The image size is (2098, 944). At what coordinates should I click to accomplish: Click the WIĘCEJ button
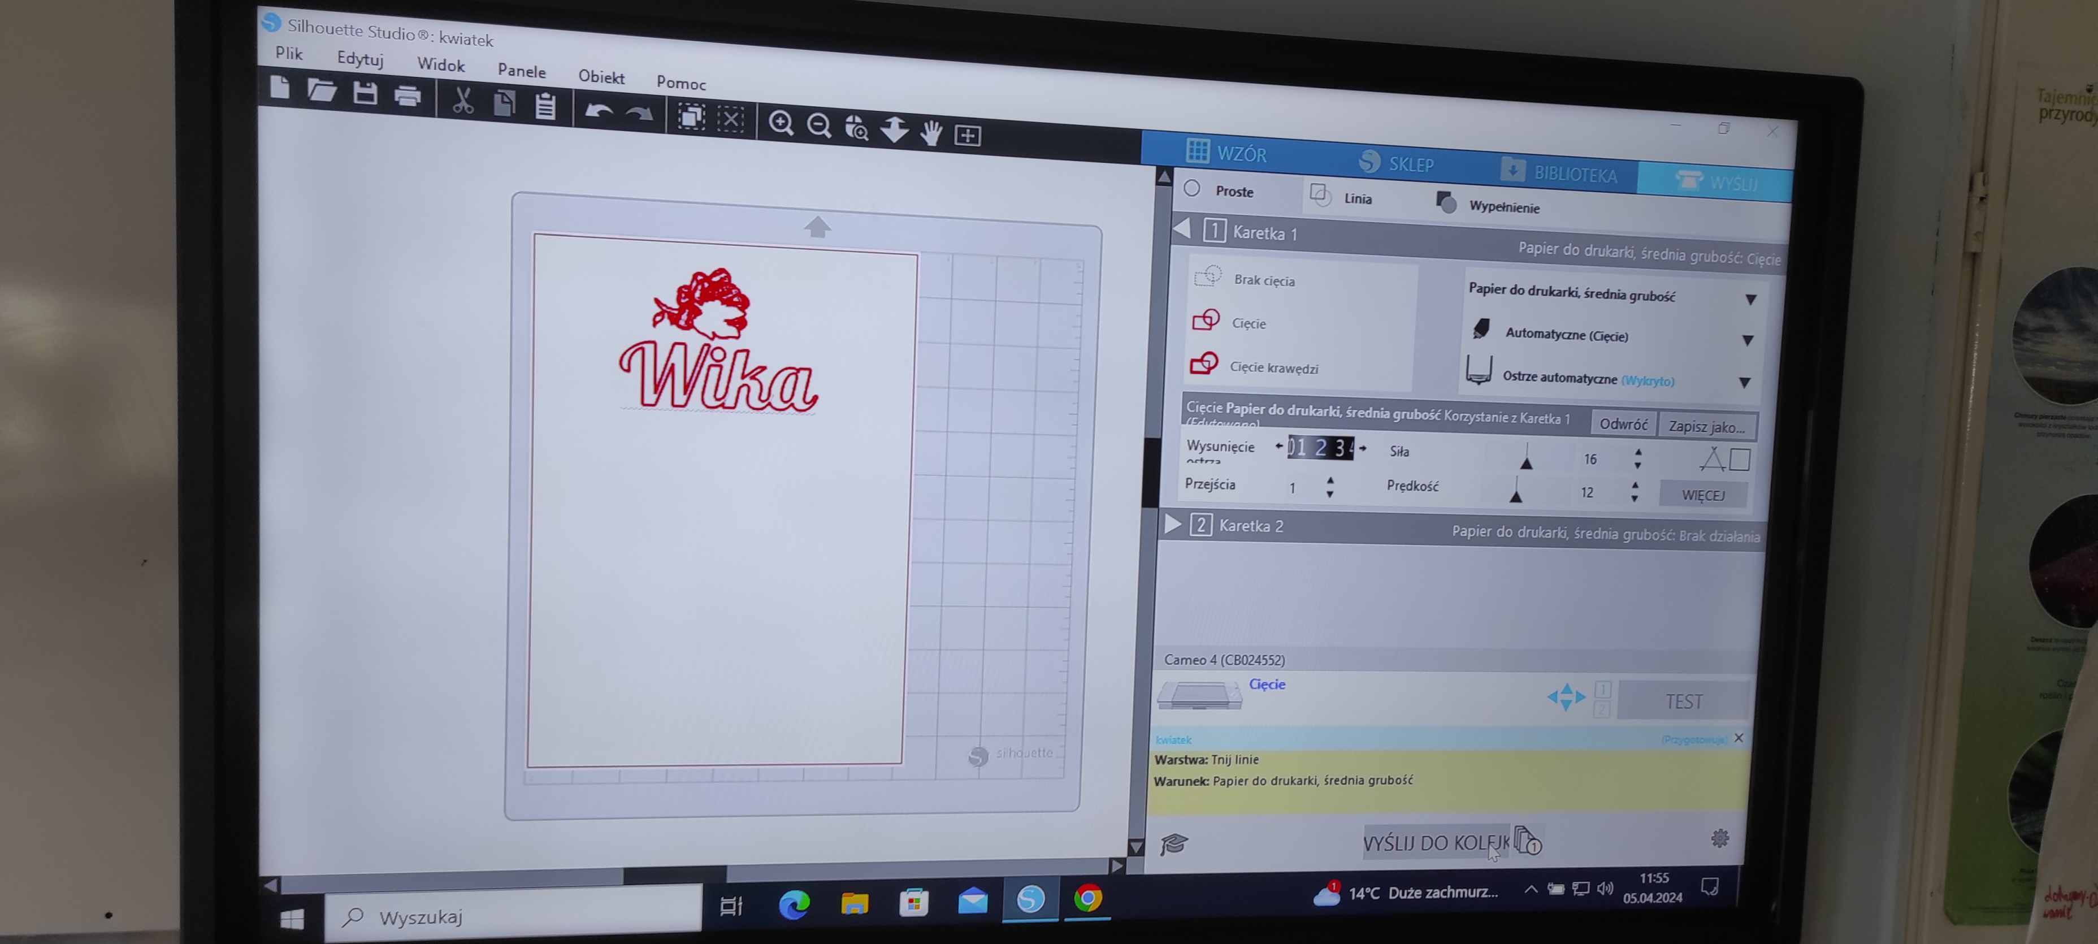click(x=1703, y=495)
